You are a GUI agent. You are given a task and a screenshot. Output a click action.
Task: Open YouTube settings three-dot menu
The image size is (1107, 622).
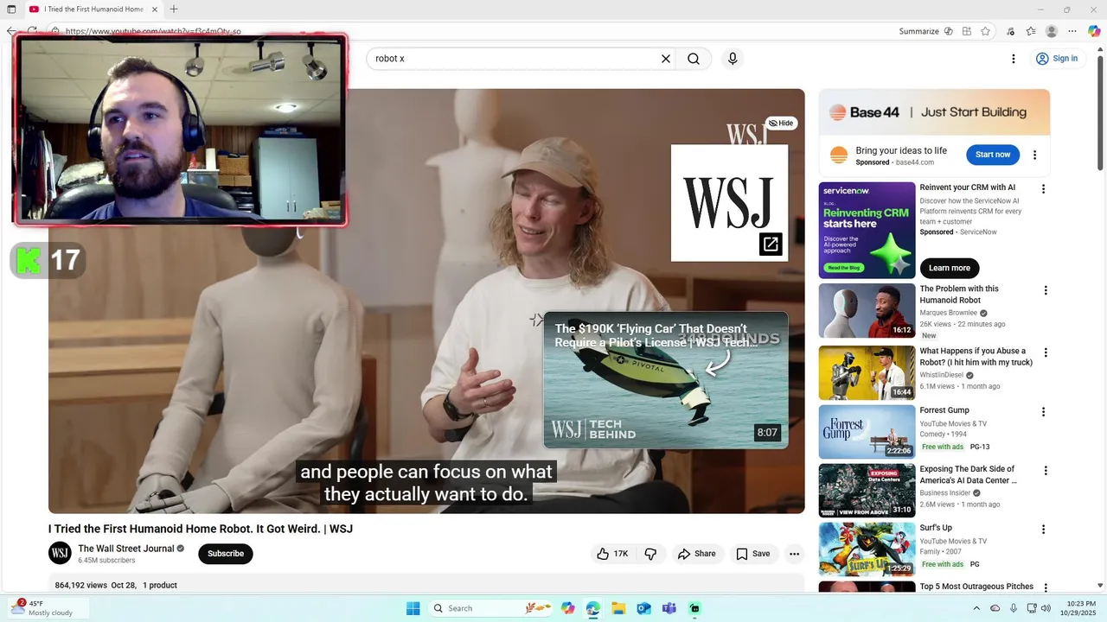[x=1014, y=59]
